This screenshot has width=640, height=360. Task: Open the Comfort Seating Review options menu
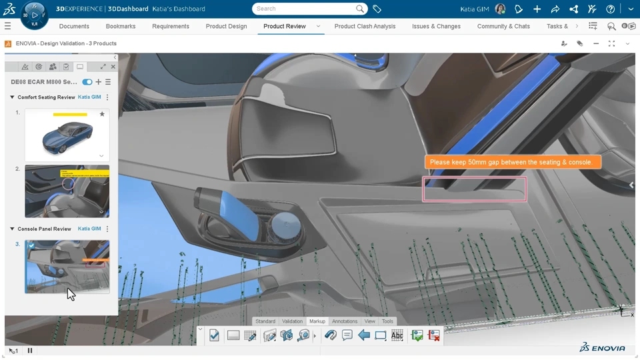pyautogui.click(x=107, y=97)
